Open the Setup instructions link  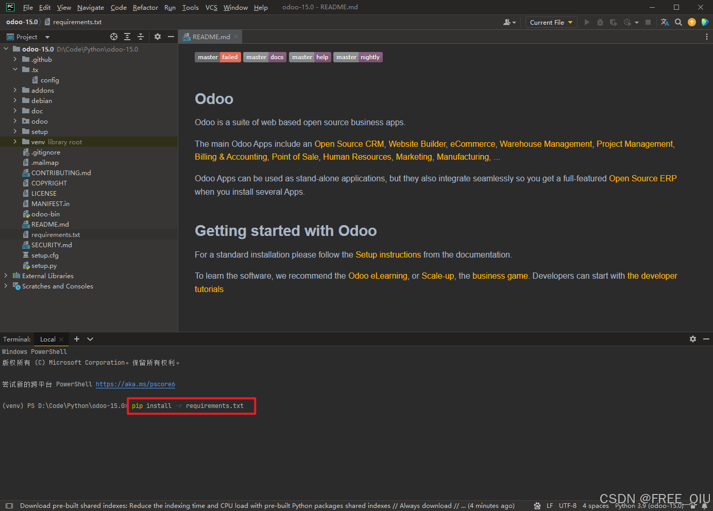[x=388, y=254]
